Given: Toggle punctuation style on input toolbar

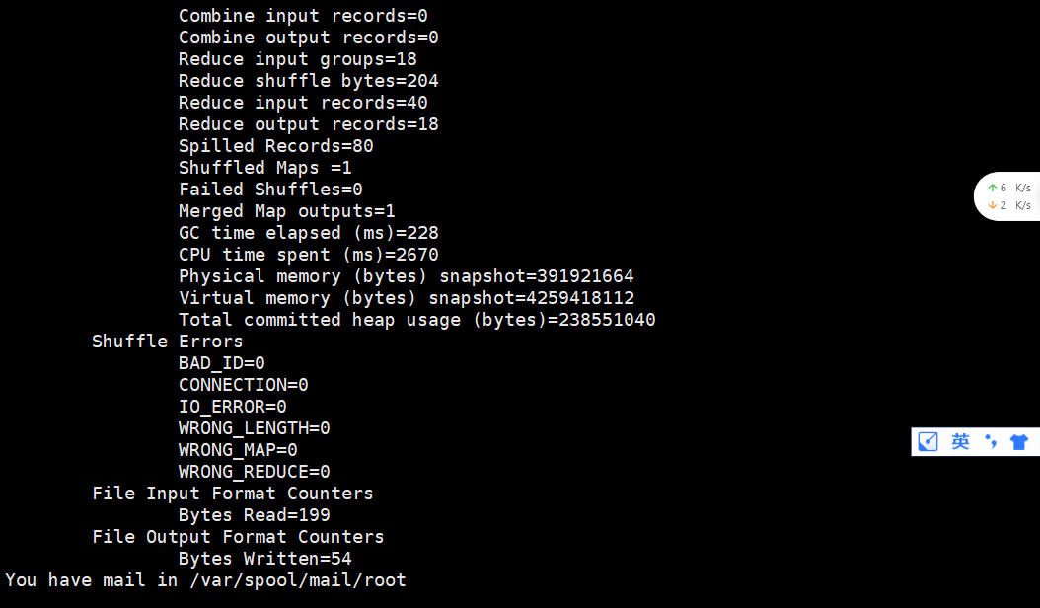Looking at the screenshot, I should [x=991, y=441].
